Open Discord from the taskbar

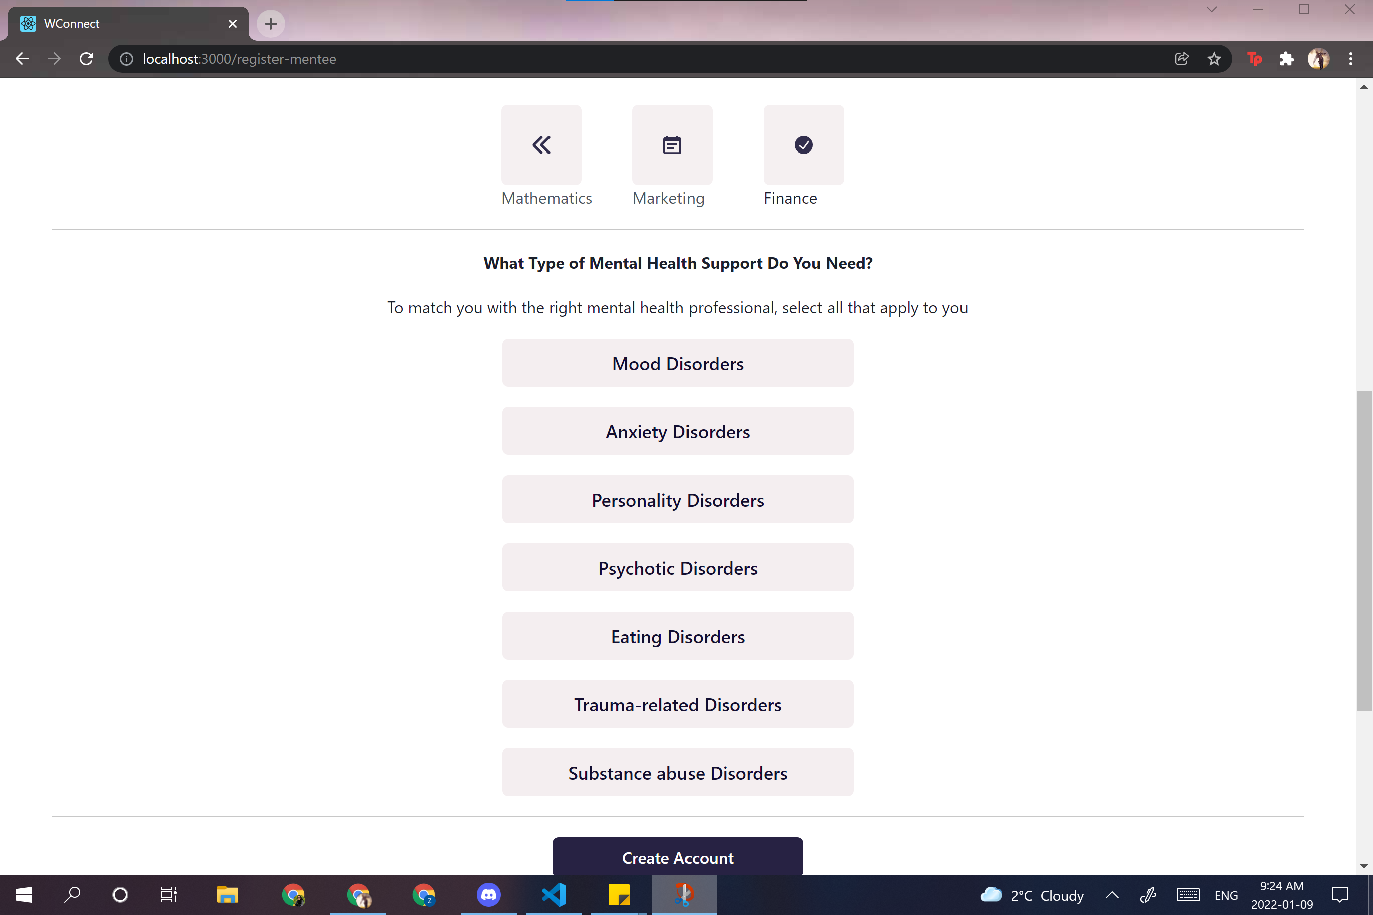coord(488,894)
